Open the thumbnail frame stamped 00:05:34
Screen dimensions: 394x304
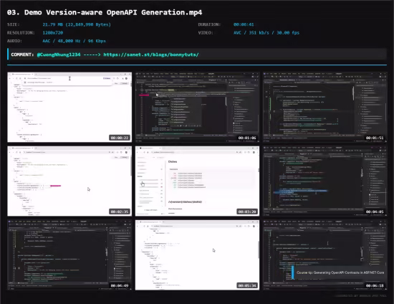197,255
